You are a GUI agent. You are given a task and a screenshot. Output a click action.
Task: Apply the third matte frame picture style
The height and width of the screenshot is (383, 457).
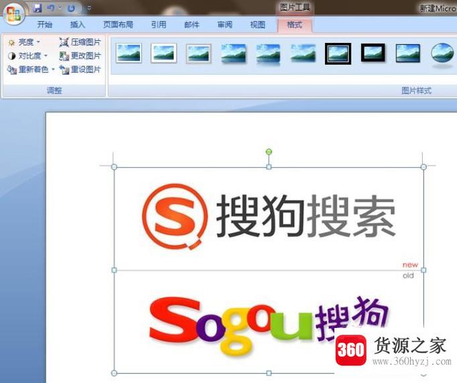199,54
